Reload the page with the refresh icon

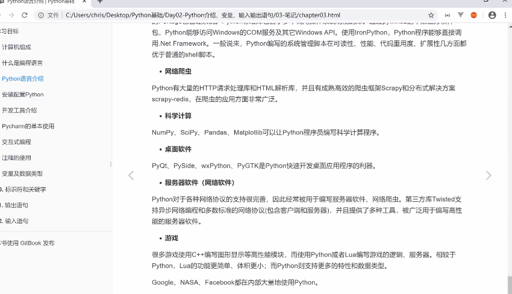coord(25,15)
